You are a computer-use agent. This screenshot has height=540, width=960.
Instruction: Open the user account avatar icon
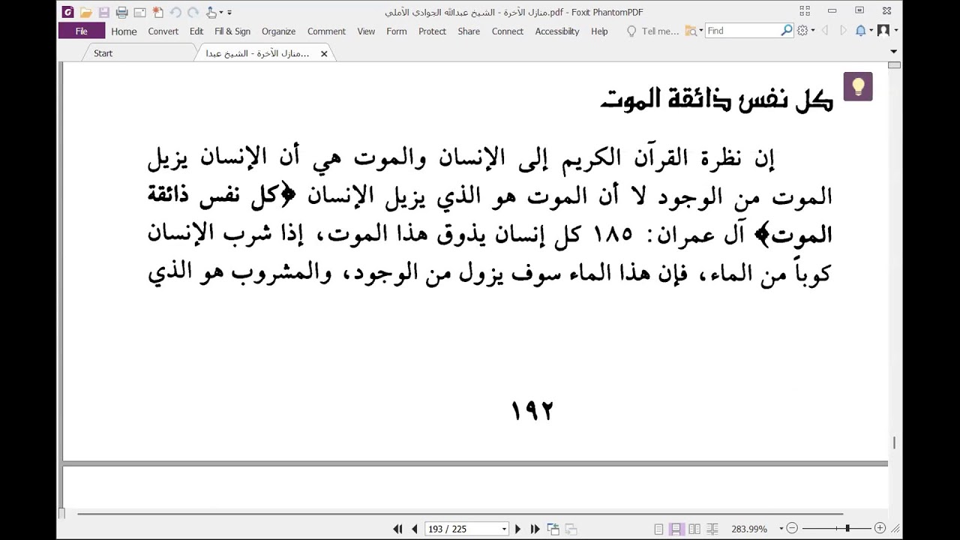[883, 31]
